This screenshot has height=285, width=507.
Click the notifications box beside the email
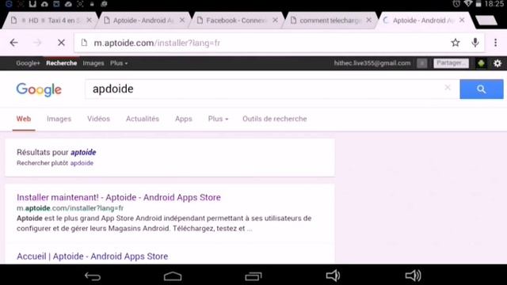pos(421,63)
